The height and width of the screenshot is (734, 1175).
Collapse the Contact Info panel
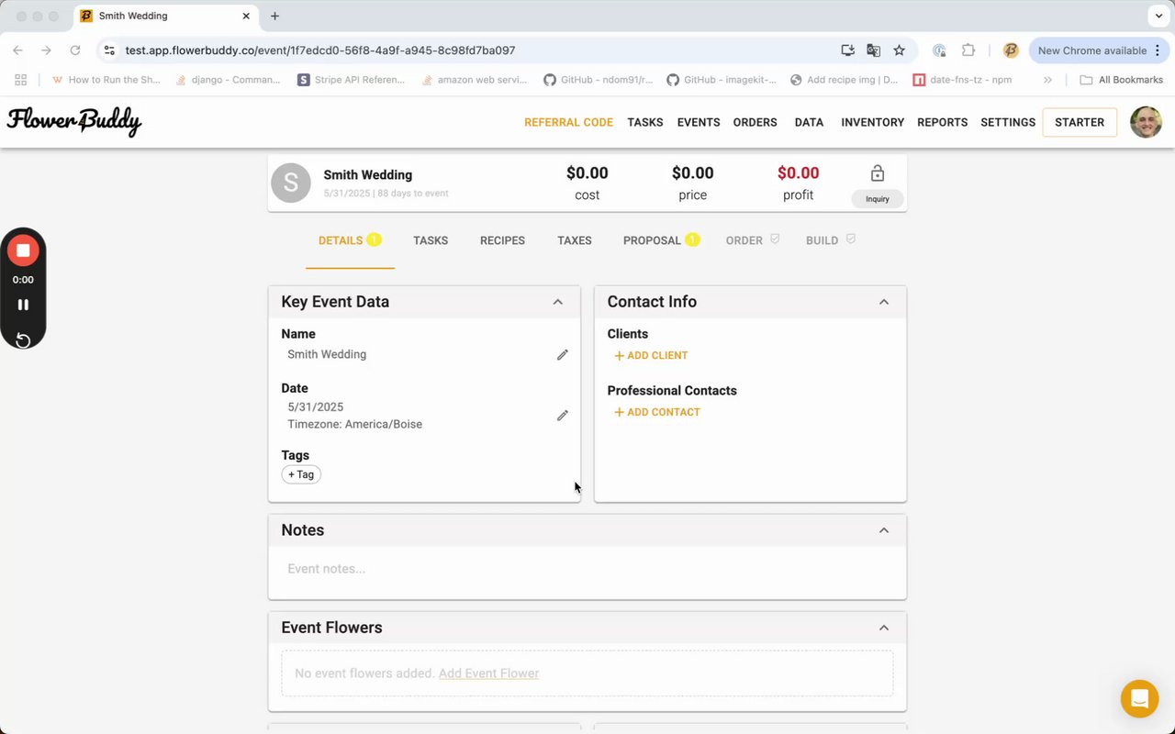click(884, 302)
